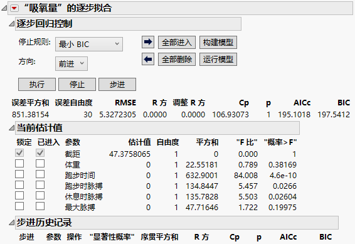Click the 调整 R 方 column header
The width and height of the screenshot is (355, 244).
(x=189, y=103)
